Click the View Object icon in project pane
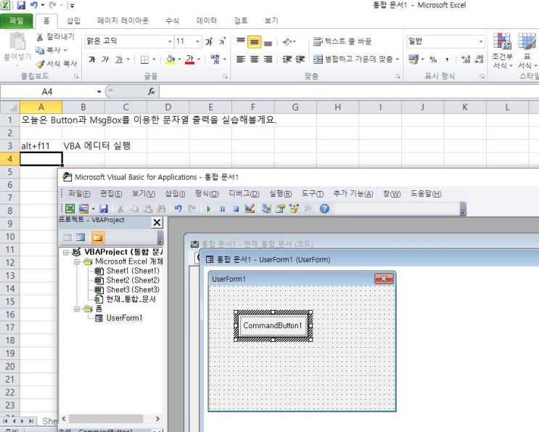This screenshot has width=539, height=432. [81, 237]
